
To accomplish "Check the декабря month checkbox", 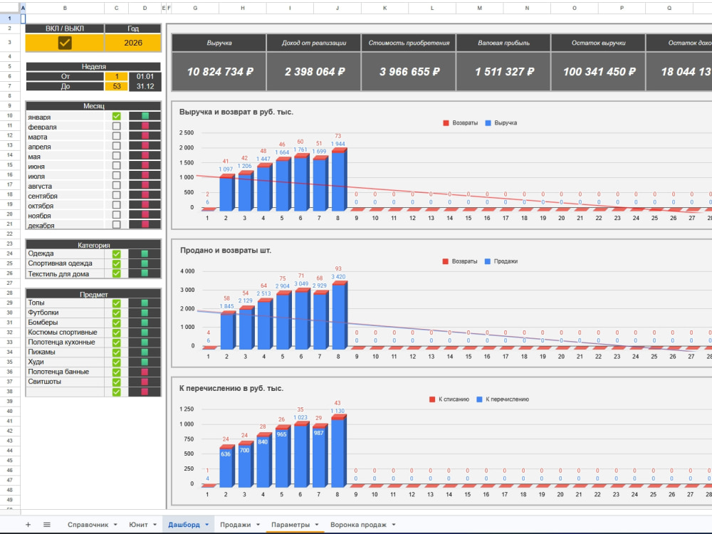I will (x=117, y=225).
